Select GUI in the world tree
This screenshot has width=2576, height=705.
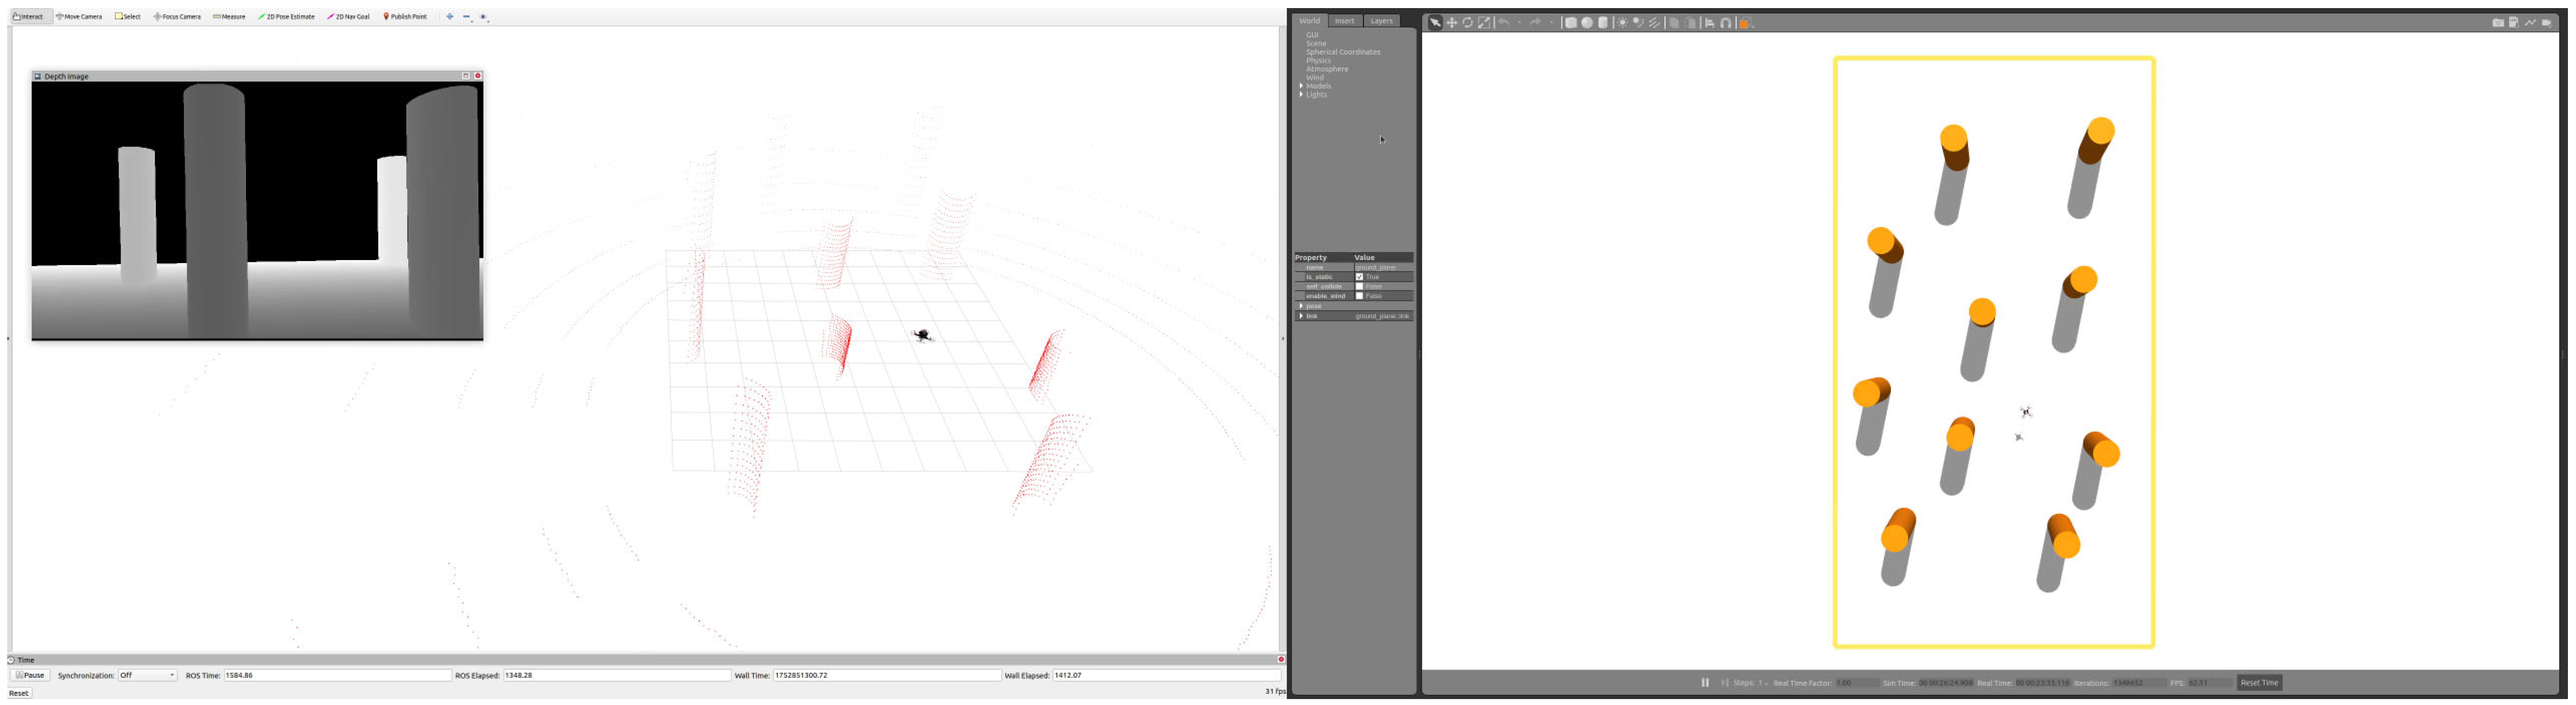pyautogui.click(x=1312, y=35)
